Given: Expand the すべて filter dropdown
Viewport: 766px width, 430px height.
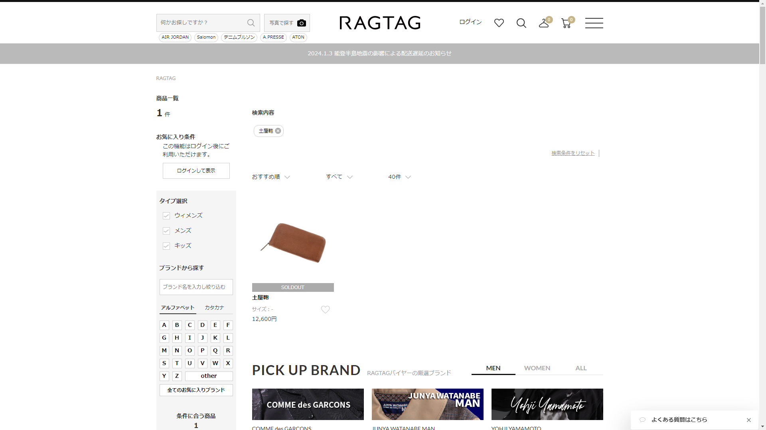Looking at the screenshot, I should point(339,177).
